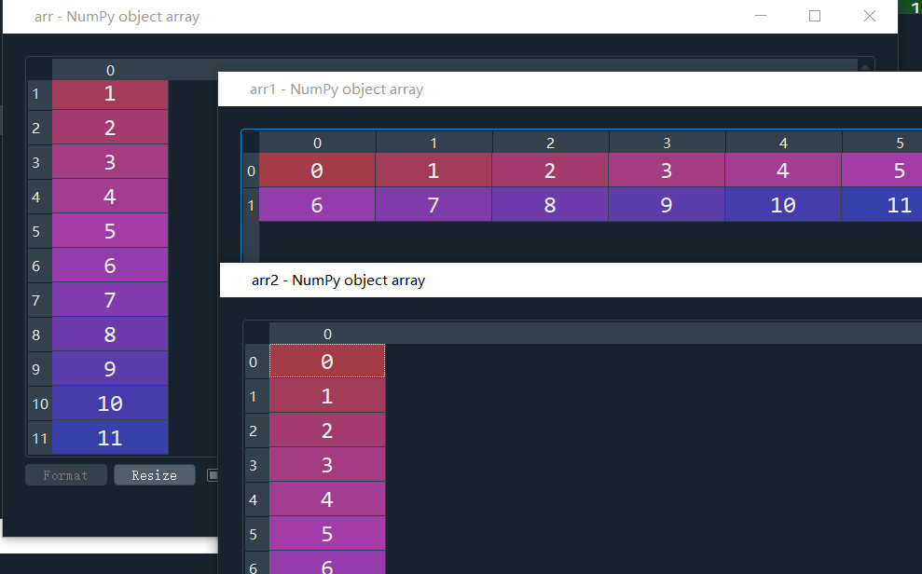
Task: Select cell with value 5 in arr1 window
Action: 882,171
